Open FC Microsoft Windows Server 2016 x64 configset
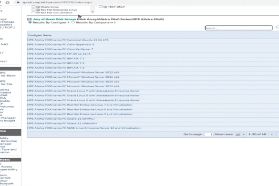This screenshot has height=186, width=279. (73, 77)
